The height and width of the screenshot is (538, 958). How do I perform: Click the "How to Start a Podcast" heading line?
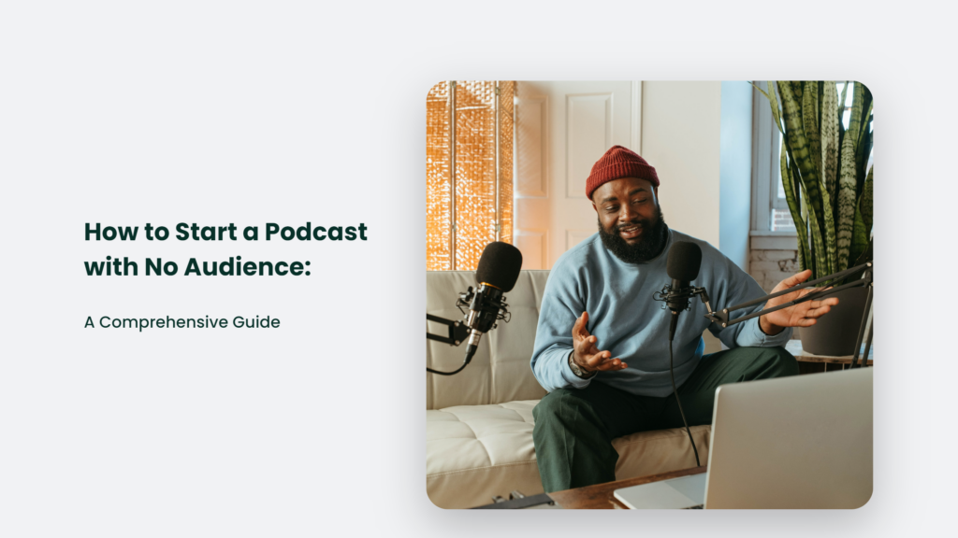click(x=225, y=232)
